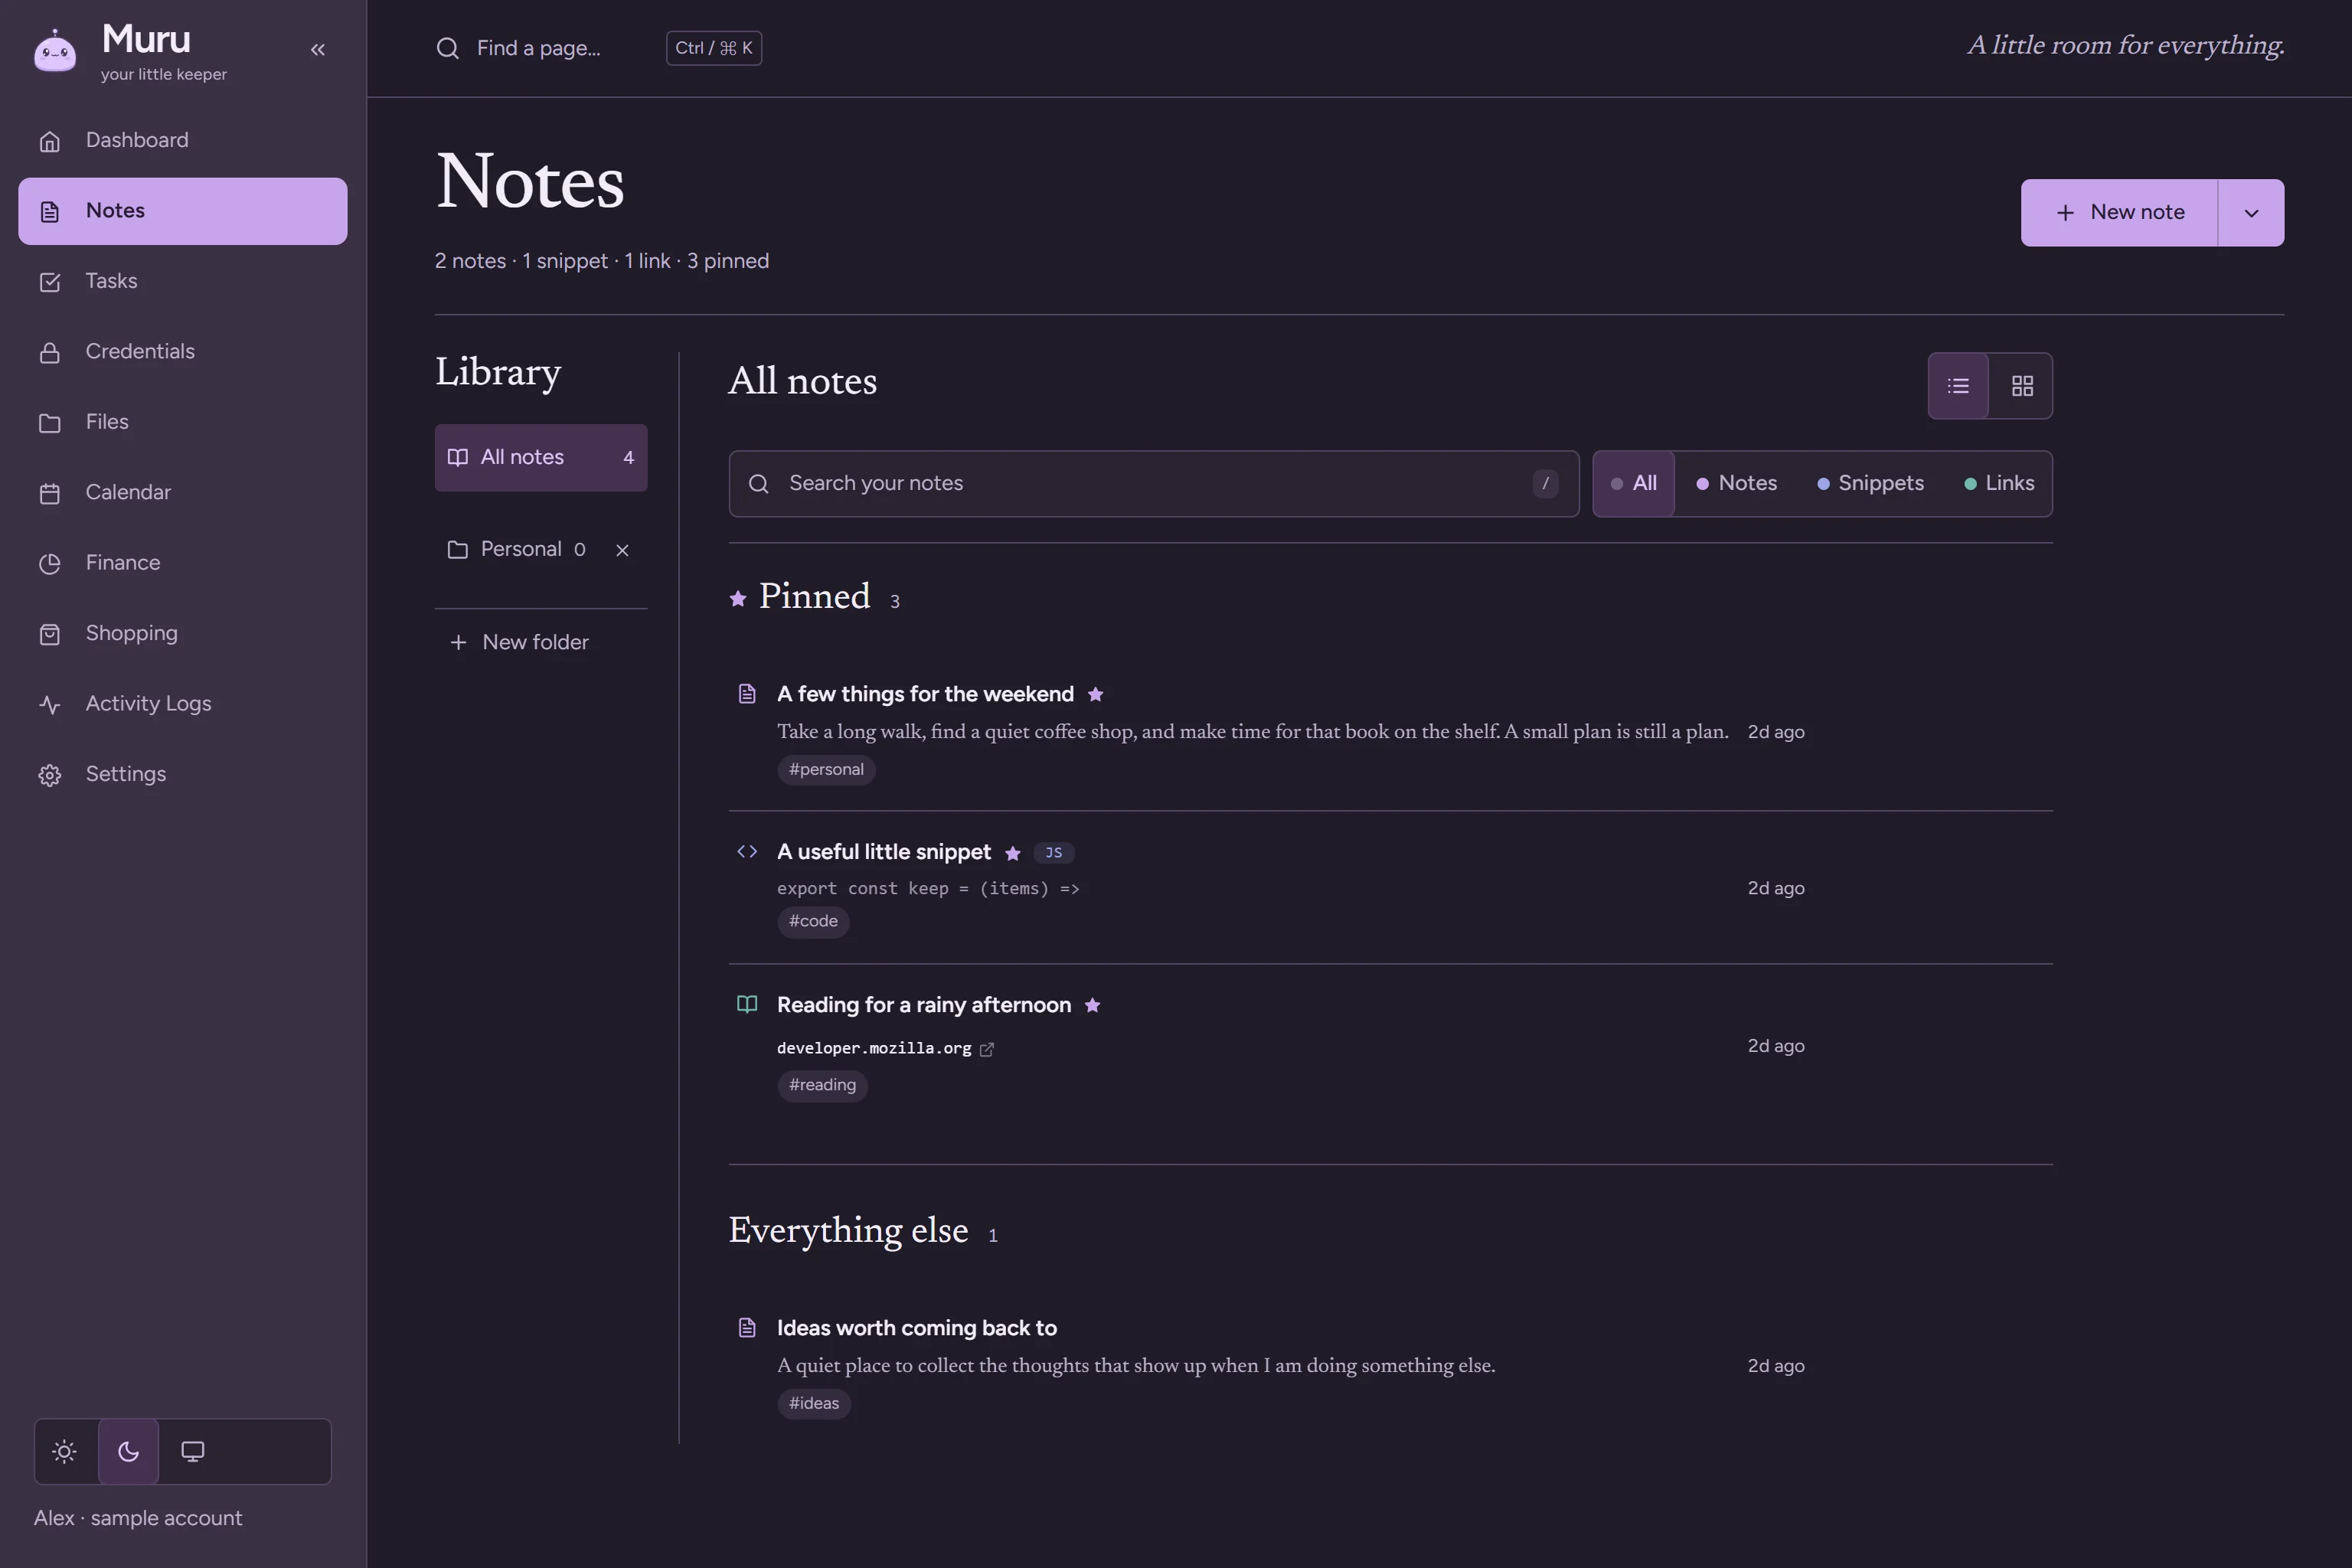2352x1568 pixels.
Task: Click the #personal tag
Action: point(826,770)
